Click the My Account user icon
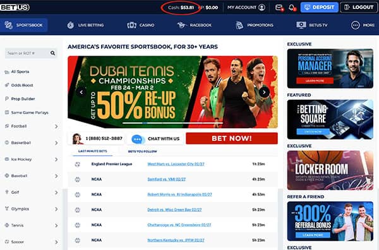Image resolution: width=379 pixels, height=250 pixels. 262,8
